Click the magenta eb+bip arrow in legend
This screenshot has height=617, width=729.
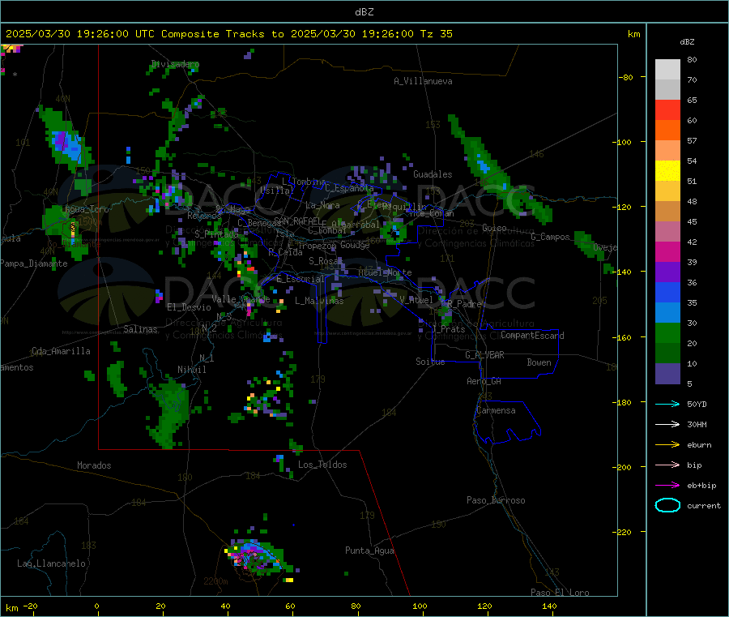tap(667, 486)
